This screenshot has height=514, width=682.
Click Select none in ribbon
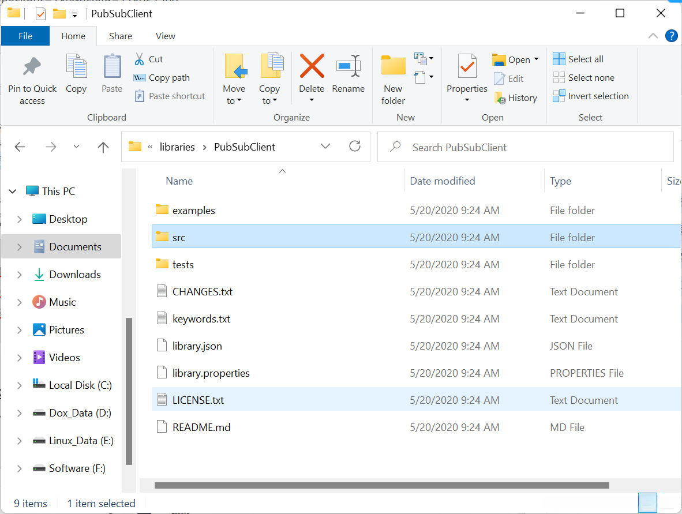pyautogui.click(x=584, y=78)
